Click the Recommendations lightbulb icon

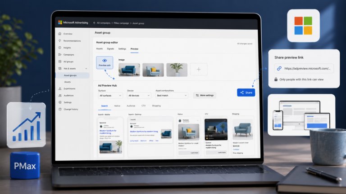coord(60,41)
